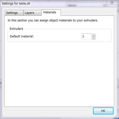Viewport: 119px width, 119px height.
Task: Go back to the Settings tab page
Action: (14, 13)
